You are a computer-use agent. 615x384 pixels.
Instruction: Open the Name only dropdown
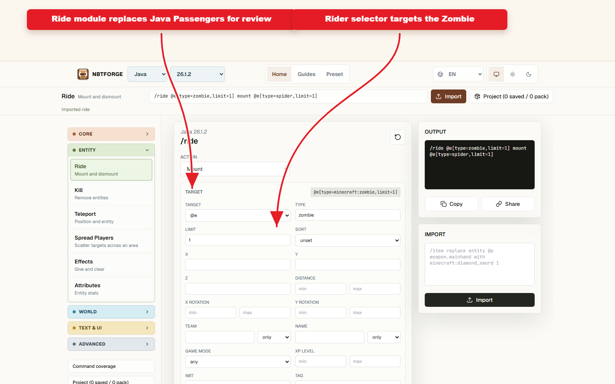pos(384,337)
